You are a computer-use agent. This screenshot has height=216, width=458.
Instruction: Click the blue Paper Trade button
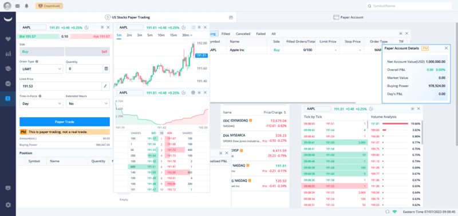click(x=65, y=122)
